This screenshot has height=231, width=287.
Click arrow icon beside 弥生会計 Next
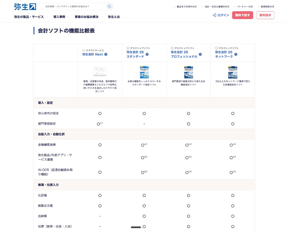(106, 54)
